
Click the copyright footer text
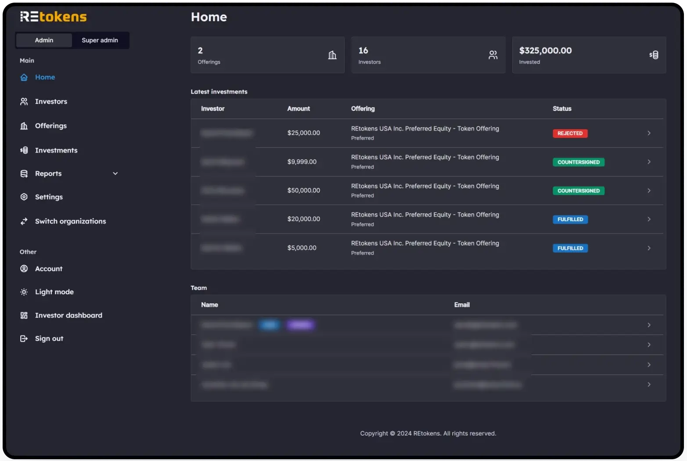click(x=428, y=434)
